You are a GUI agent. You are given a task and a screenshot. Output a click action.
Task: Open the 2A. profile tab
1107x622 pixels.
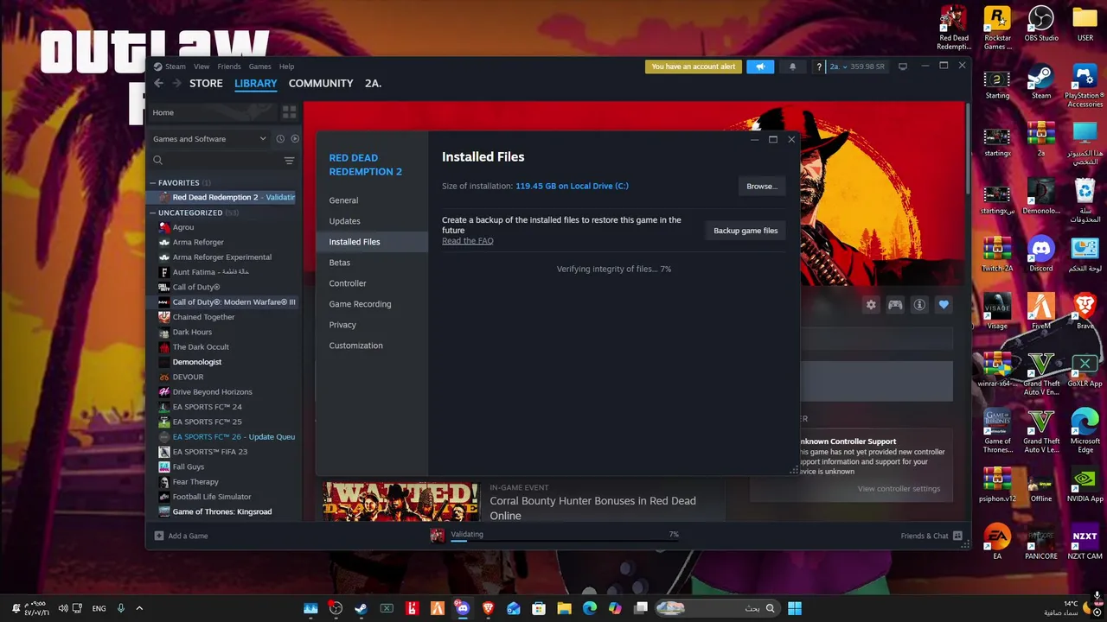pos(373,83)
